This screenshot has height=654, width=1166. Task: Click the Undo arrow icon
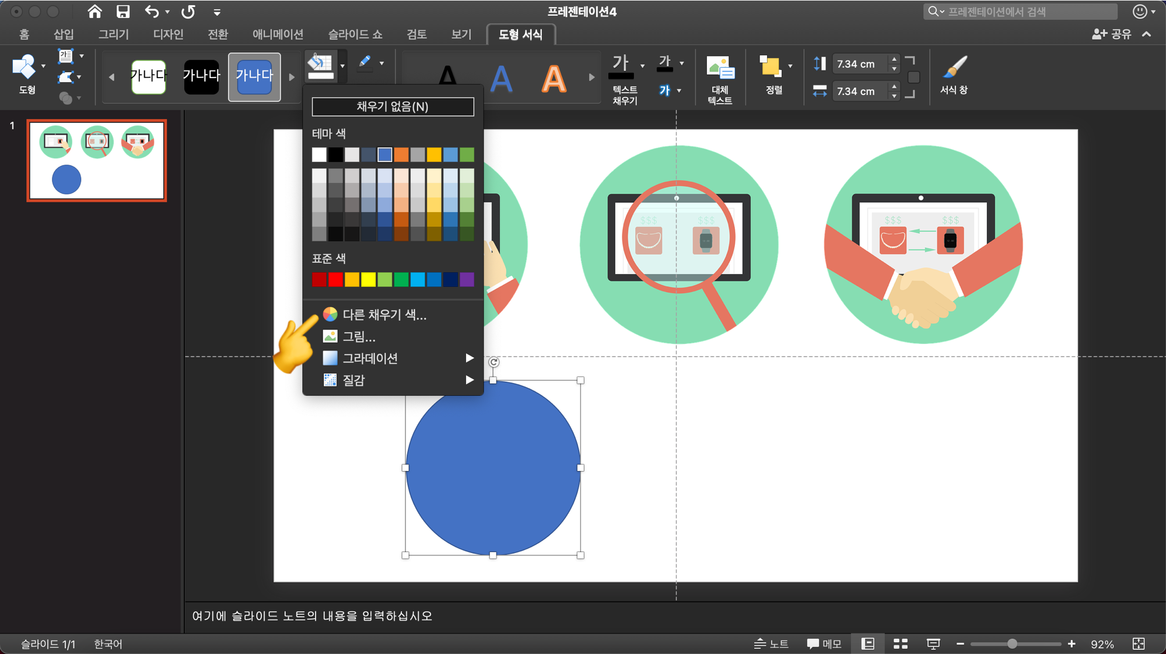pyautogui.click(x=152, y=12)
